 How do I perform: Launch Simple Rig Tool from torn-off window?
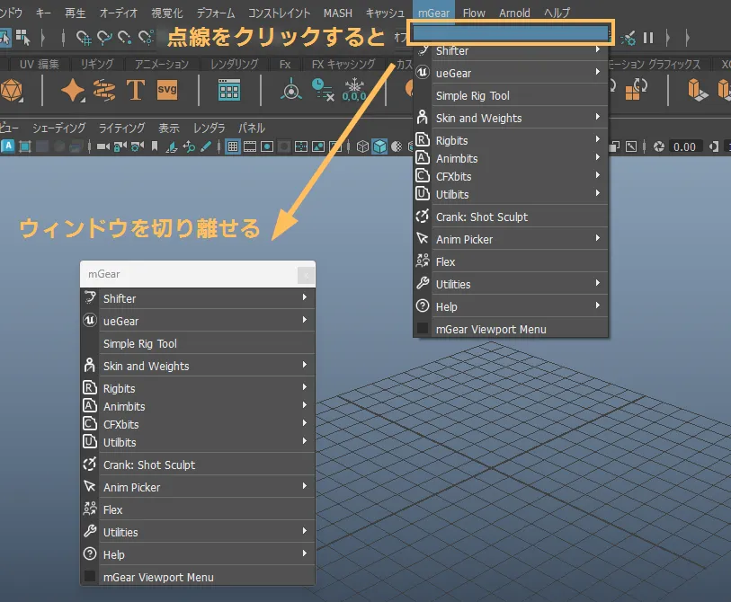pos(139,343)
